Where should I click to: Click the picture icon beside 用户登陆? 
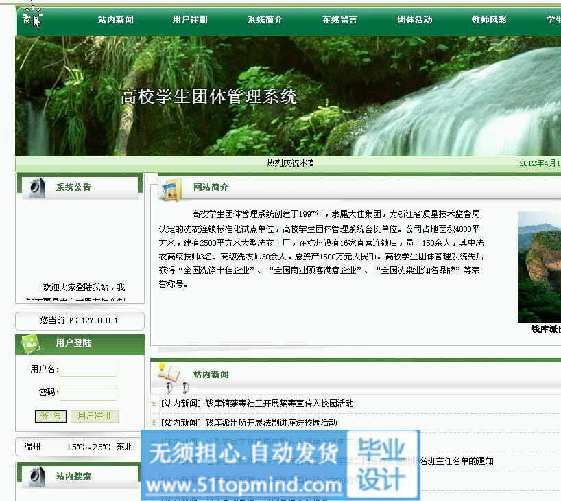(x=31, y=343)
